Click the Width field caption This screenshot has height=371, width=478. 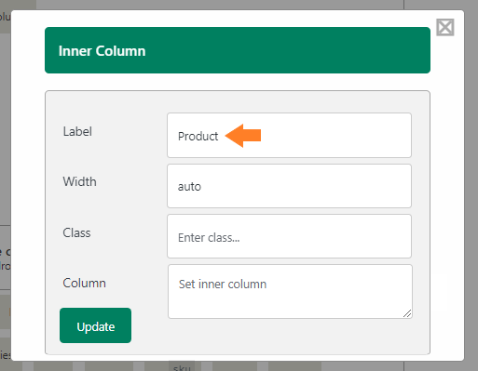coord(79,181)
